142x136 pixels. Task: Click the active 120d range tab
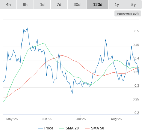(x=98, y=4)
